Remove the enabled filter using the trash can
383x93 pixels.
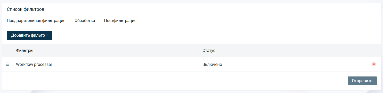[374, 64]
